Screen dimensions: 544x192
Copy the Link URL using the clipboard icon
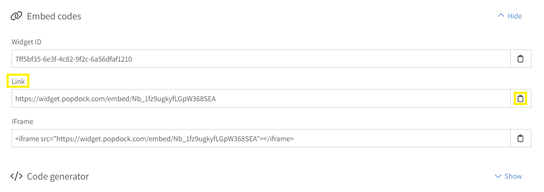[x=521, y=99]
